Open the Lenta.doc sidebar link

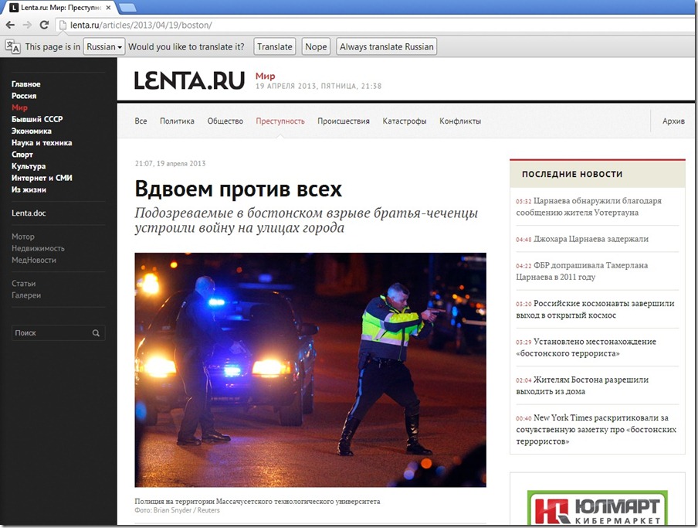[29, 213]
